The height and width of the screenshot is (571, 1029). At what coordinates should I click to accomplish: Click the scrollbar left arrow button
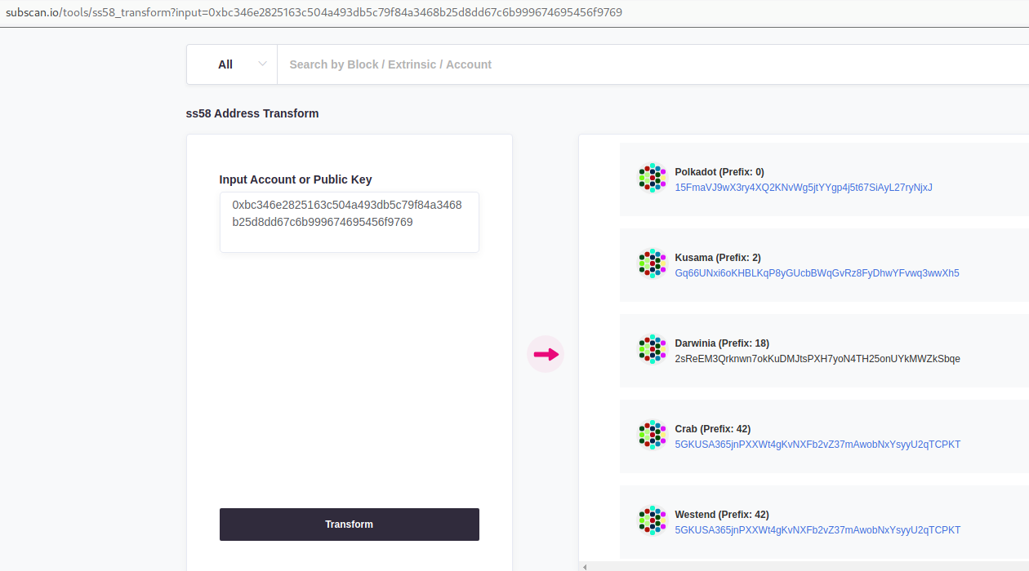[x=584, y=565]
